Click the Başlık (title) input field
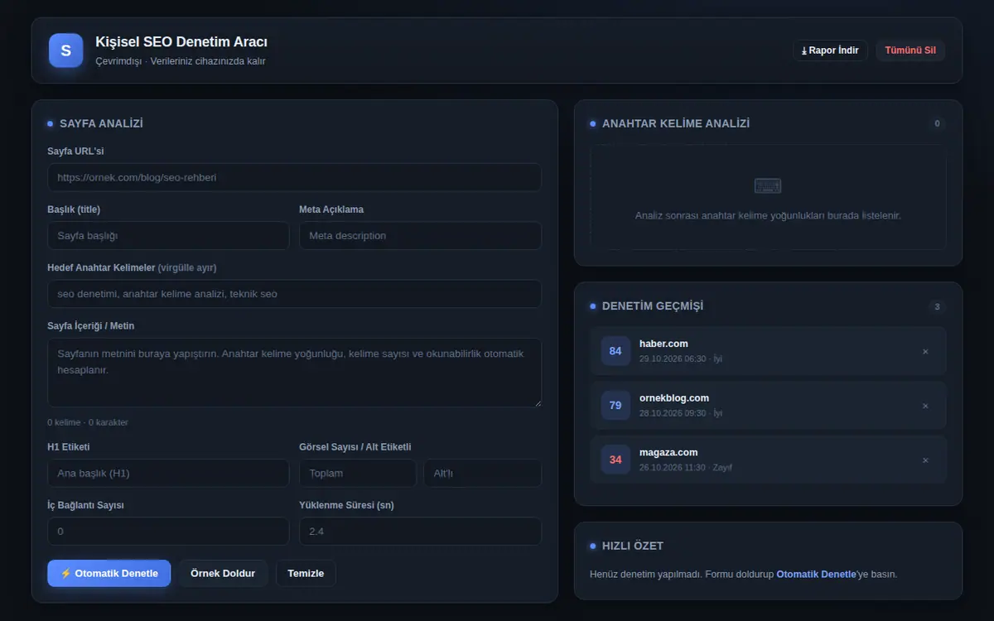Viewport: 994px width, 621px height. pyautogui.click(x=168, y=235)
